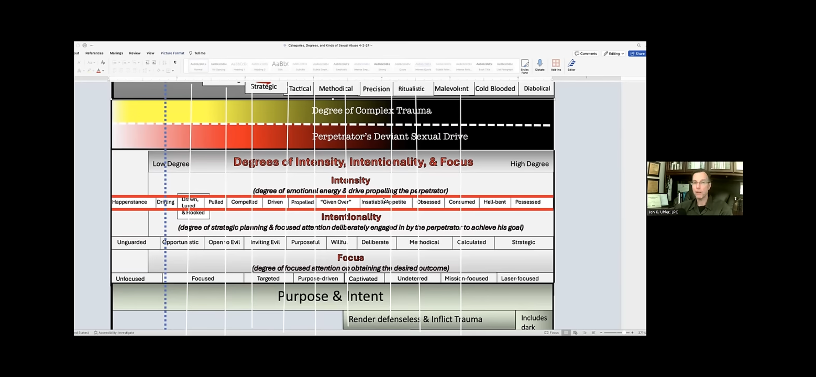Click the print icon in the title bar
This screenshot has height=377, width=816.
(85, 45)
